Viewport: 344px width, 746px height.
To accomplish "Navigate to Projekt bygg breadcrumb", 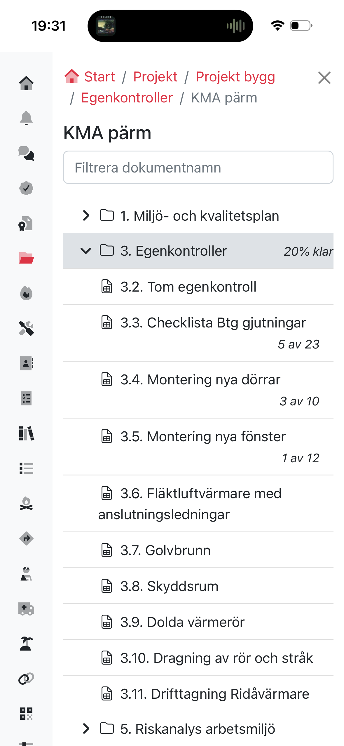I will tap(235, 77).
